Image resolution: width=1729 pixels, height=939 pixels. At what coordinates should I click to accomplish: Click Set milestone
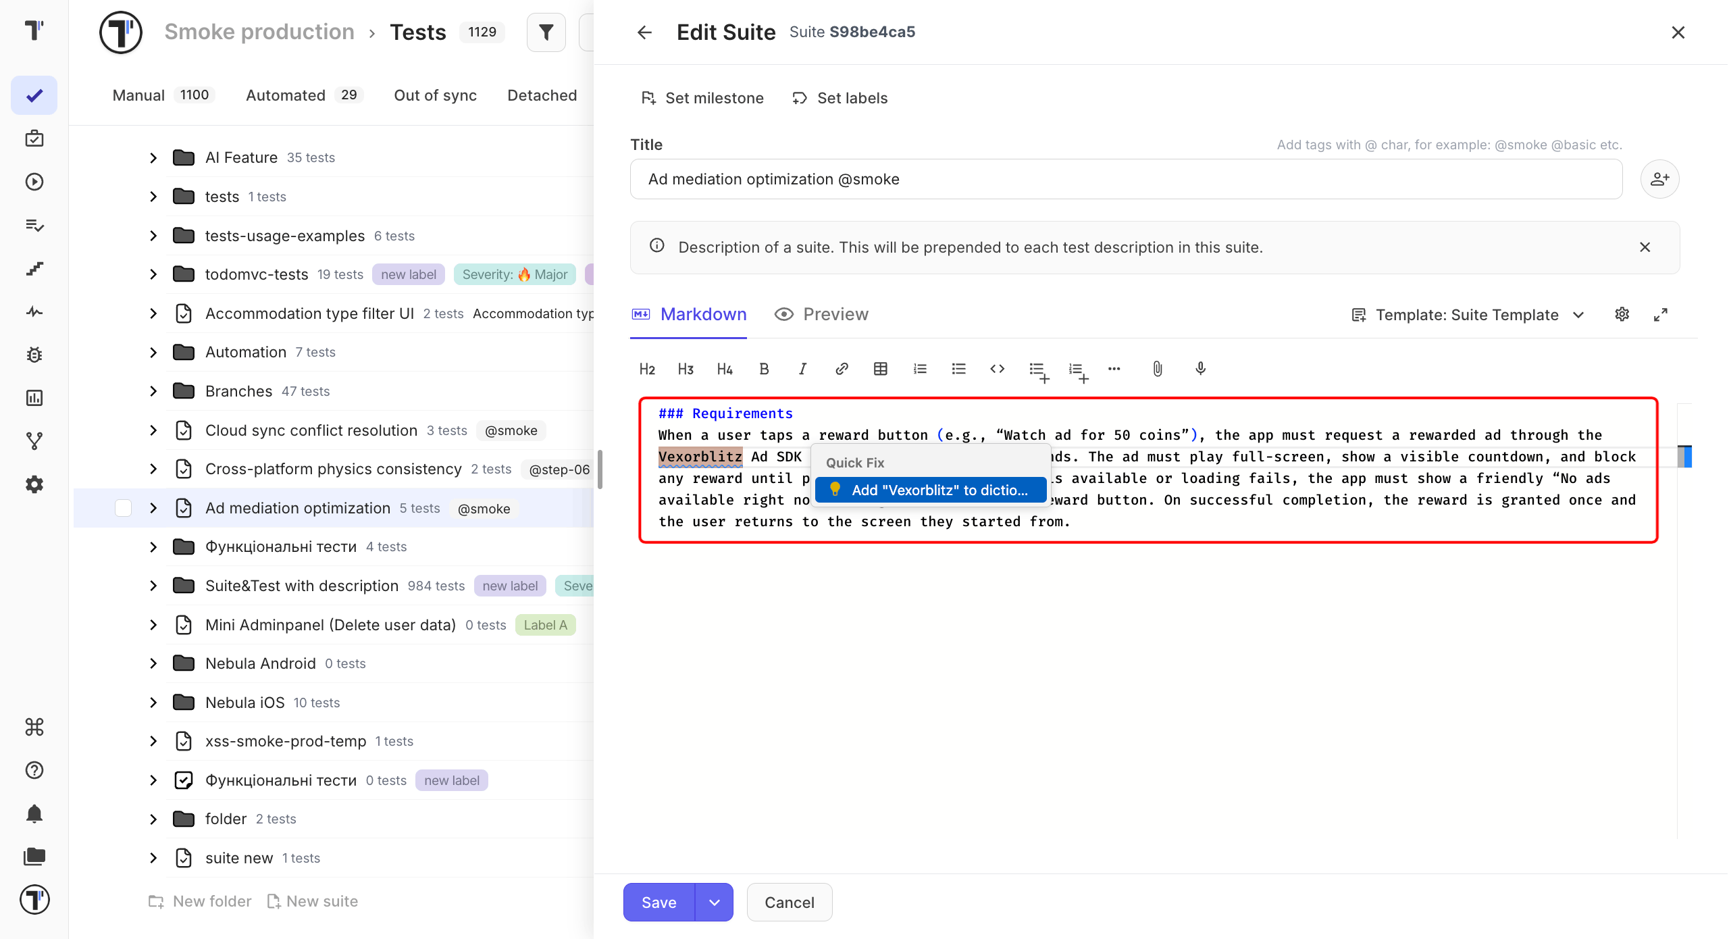click(702, 98)
